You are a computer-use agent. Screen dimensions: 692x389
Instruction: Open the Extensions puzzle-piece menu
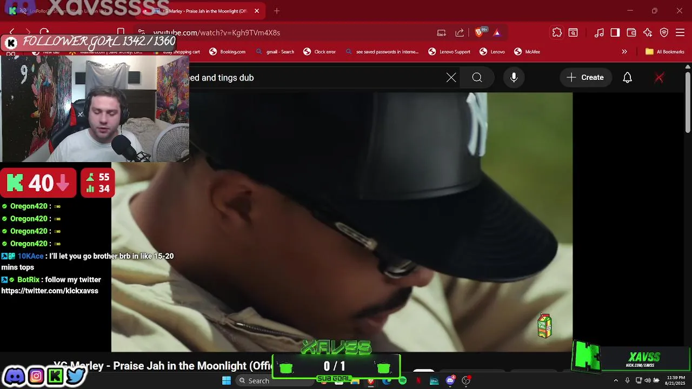557,32
